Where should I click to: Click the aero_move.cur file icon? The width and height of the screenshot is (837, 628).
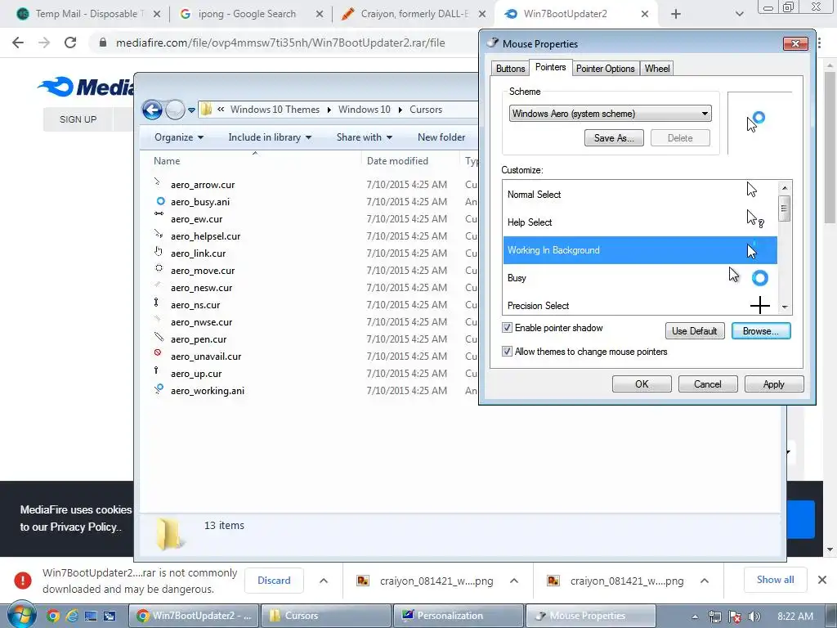point(159,268)
